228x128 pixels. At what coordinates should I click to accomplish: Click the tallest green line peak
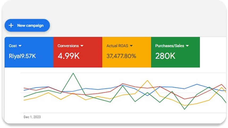tap(73, 73)
